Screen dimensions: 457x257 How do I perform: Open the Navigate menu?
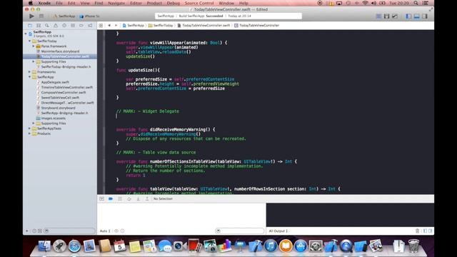click(x=116, y=3)
